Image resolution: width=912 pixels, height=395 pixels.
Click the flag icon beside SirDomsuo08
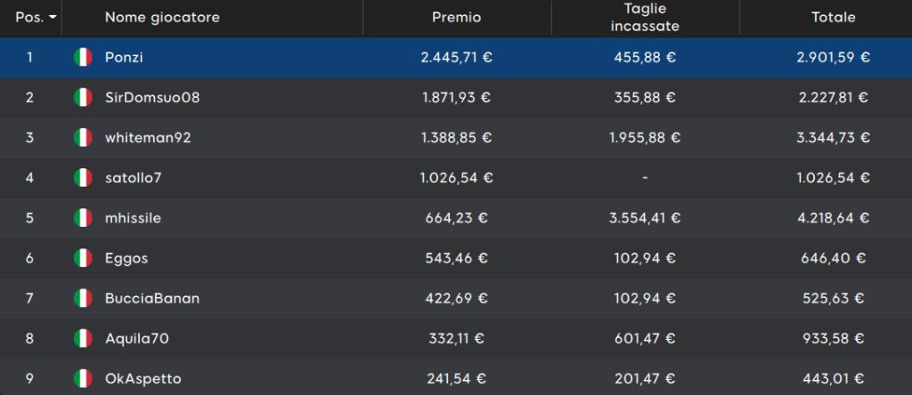[83, 97]
